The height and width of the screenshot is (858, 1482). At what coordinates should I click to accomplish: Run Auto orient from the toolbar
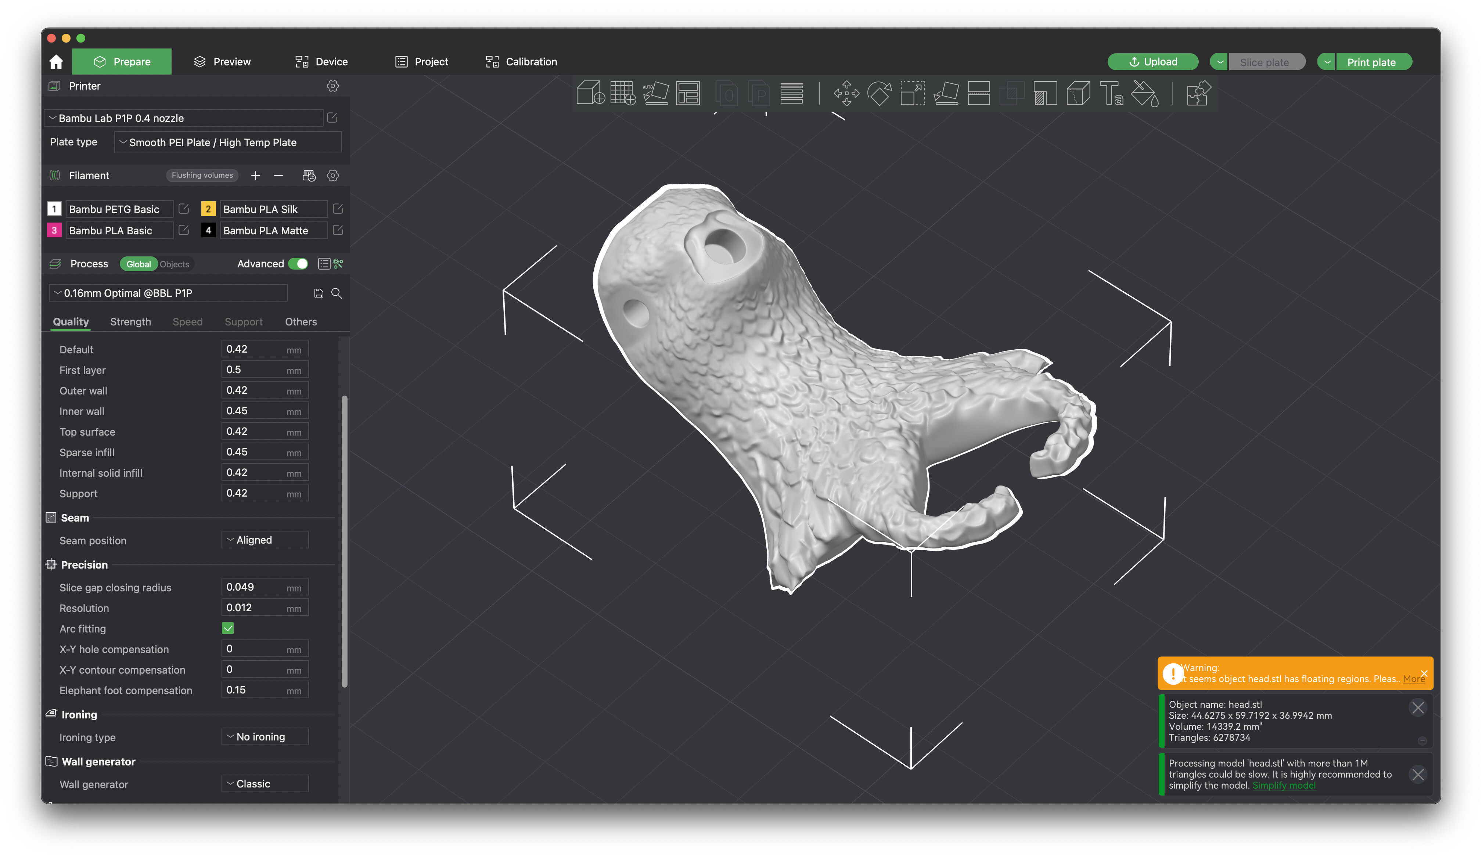(656, 93)
